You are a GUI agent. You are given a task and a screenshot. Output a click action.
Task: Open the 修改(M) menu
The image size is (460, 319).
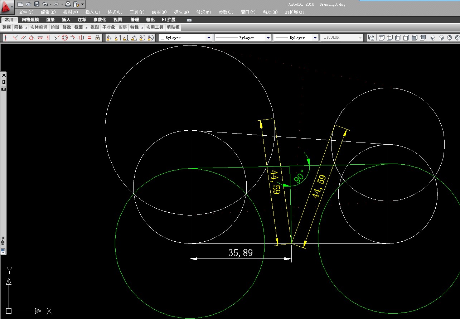204,12
